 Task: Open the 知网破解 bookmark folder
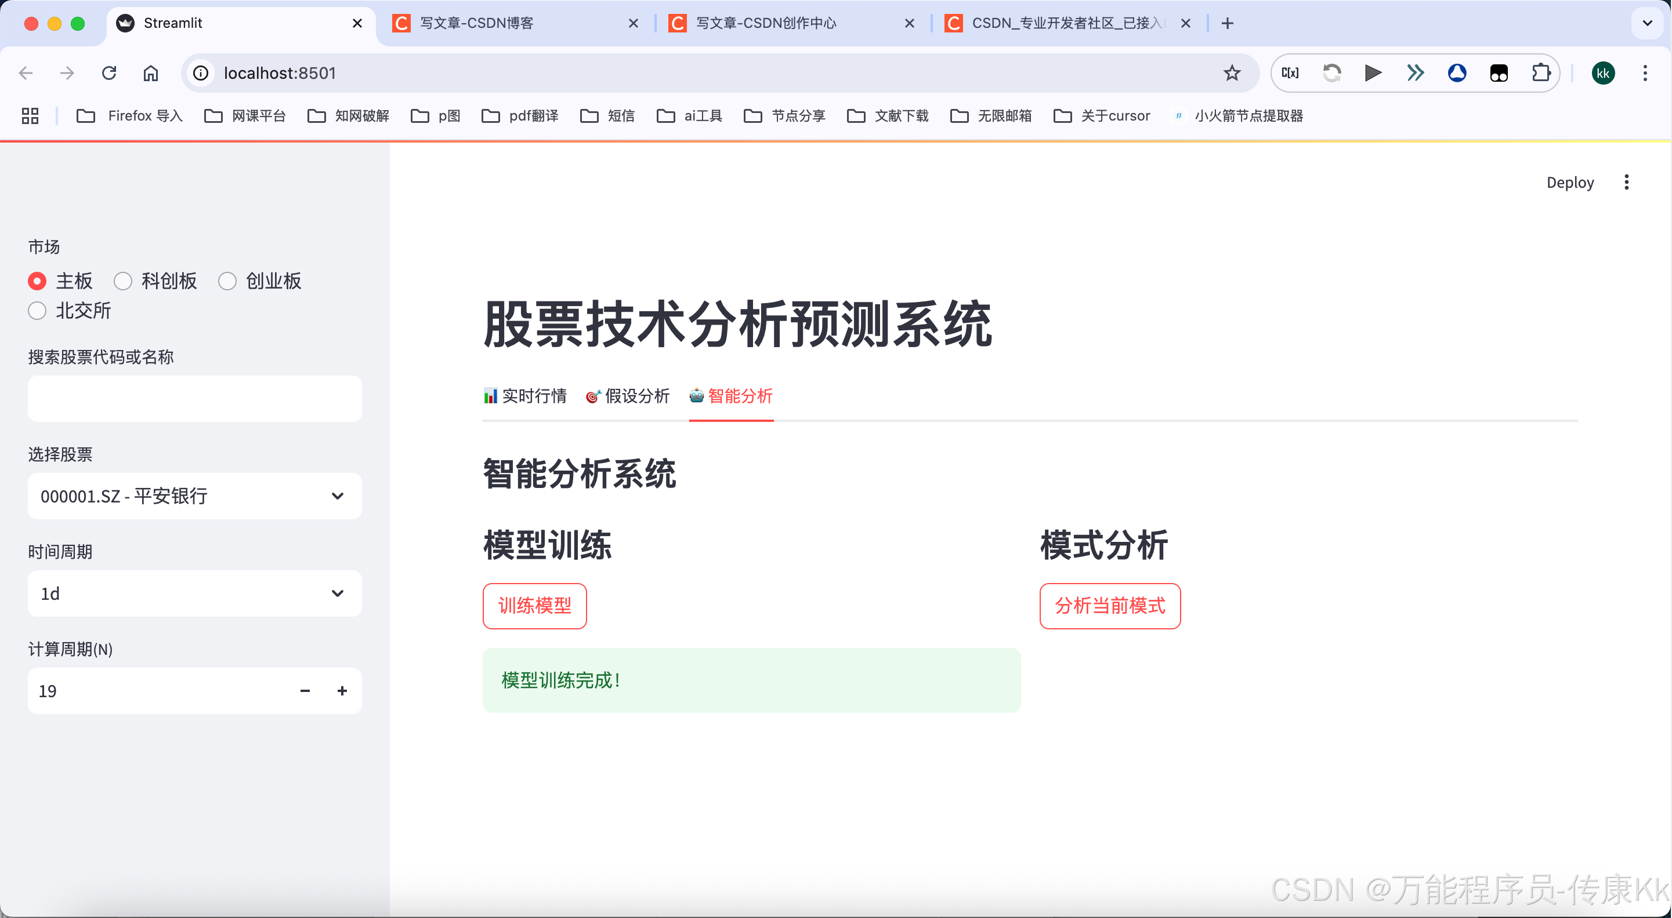tap(348, 116)
